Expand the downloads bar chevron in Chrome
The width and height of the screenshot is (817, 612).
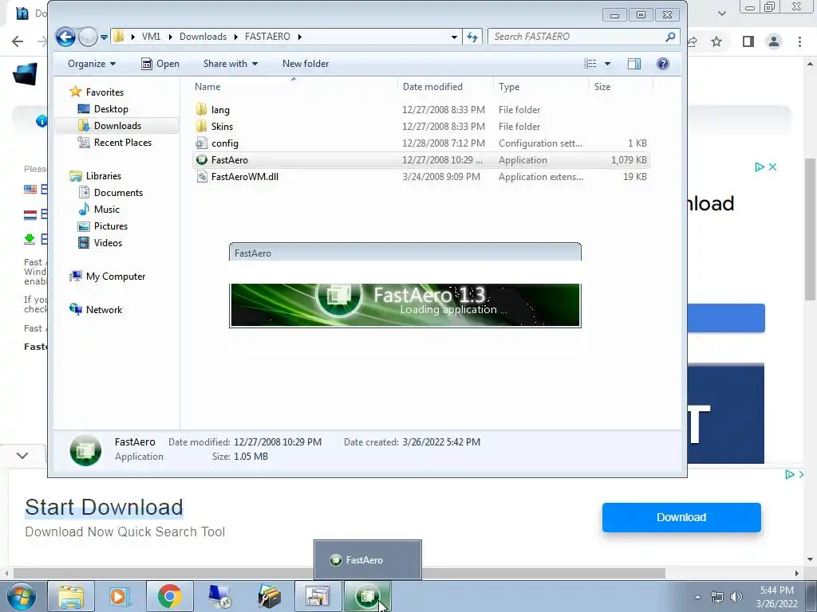coord(22,455)
